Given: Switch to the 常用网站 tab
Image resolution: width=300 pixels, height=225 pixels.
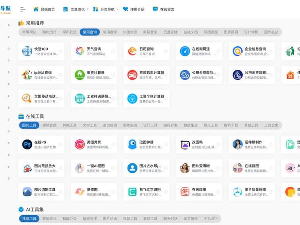Looking at the screenshot, I should tap(29, 32).
